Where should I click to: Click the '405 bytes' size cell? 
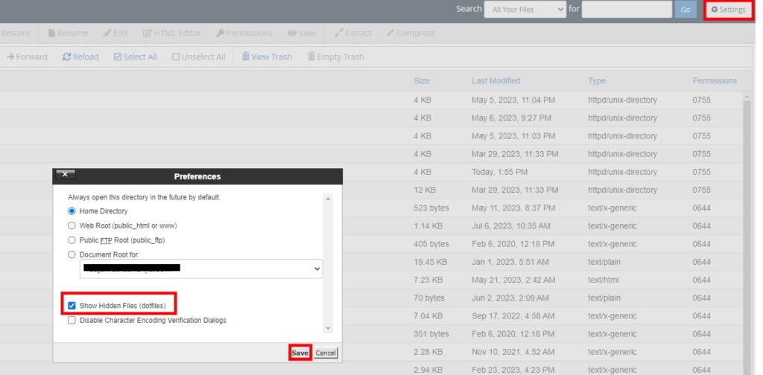pos(431,244)
